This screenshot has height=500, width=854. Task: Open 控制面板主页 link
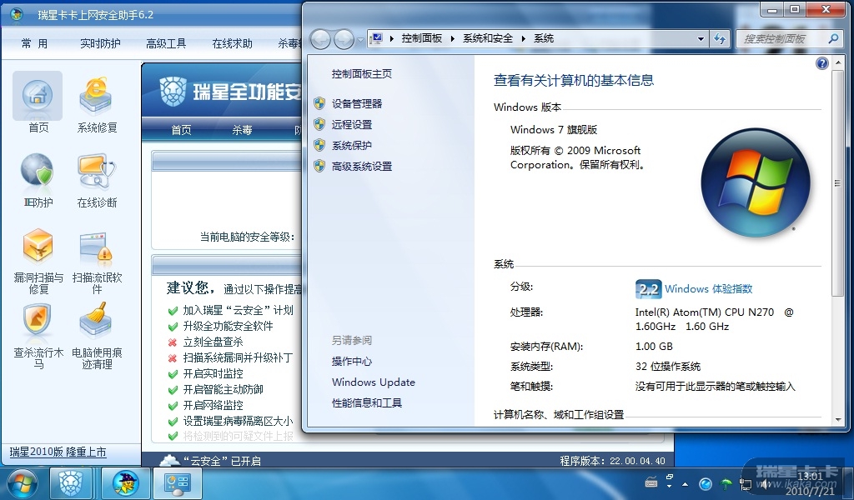click(362, 73)
